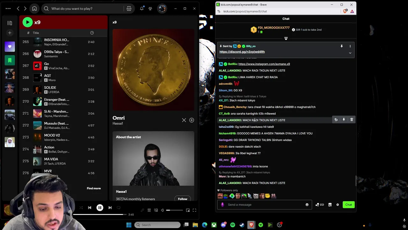This screenshot has width=408, height=230.
Task: Open pinned message three-dots options
Action: pos(350,46)
